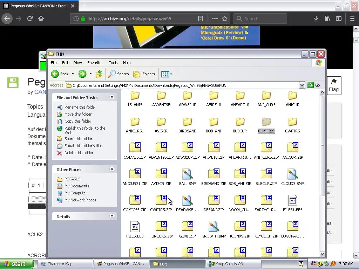Reload the browser page

[x=30, y=19]
